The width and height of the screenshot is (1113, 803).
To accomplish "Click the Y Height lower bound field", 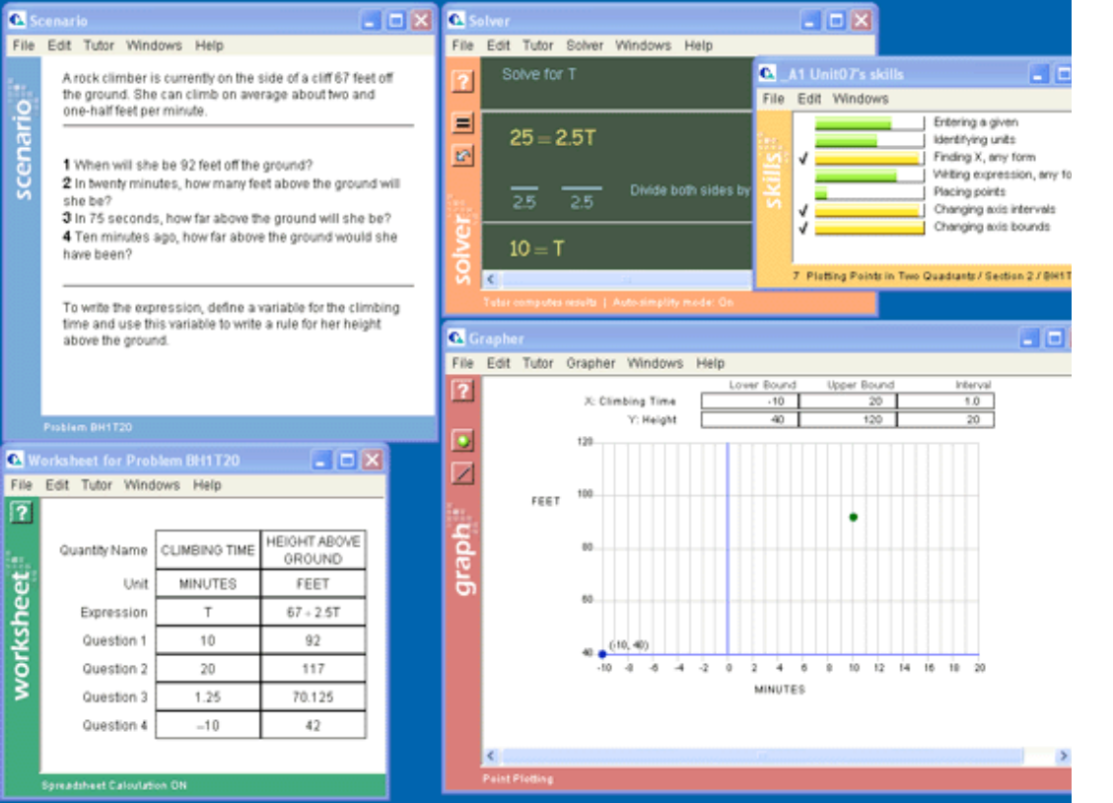I will pos(749,419).
